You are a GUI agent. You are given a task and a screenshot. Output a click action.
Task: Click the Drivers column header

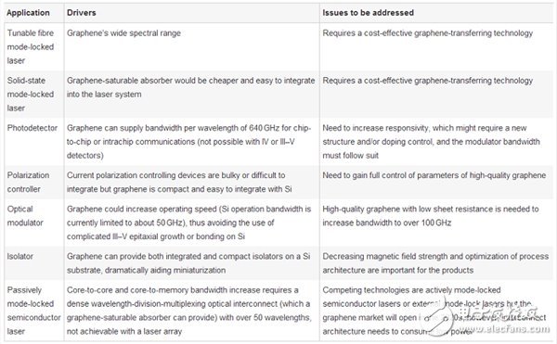[x=82, y=13]
